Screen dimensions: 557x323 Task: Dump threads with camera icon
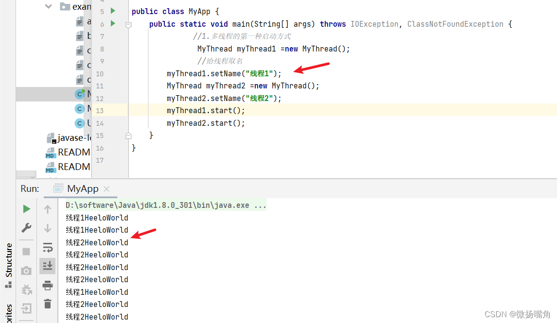[26, 271]
